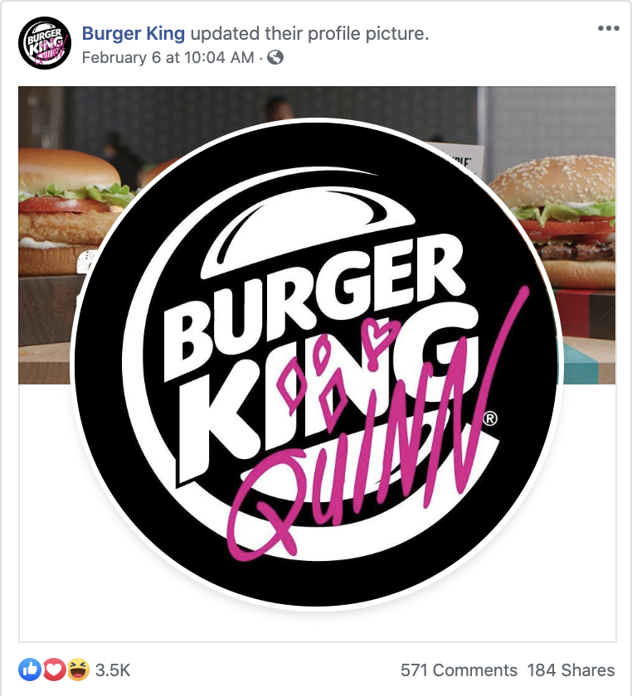The width and height of the screenshot is (632, 696).
Task: Click the blue thumbs-up Like reaction icon
Action: [30, 669]
